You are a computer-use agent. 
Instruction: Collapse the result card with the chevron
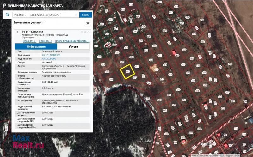(88, 32)
